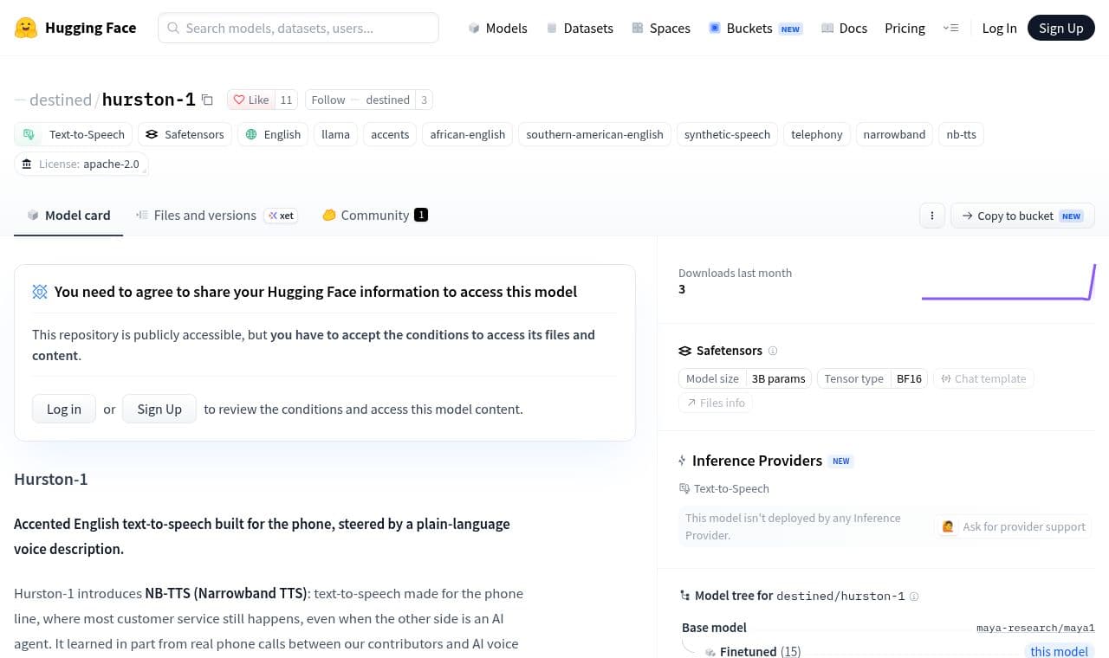The width and height of the screenshot is (1109, 658).
Task: Open the Models page in the navigation
Action: [497, 28]
